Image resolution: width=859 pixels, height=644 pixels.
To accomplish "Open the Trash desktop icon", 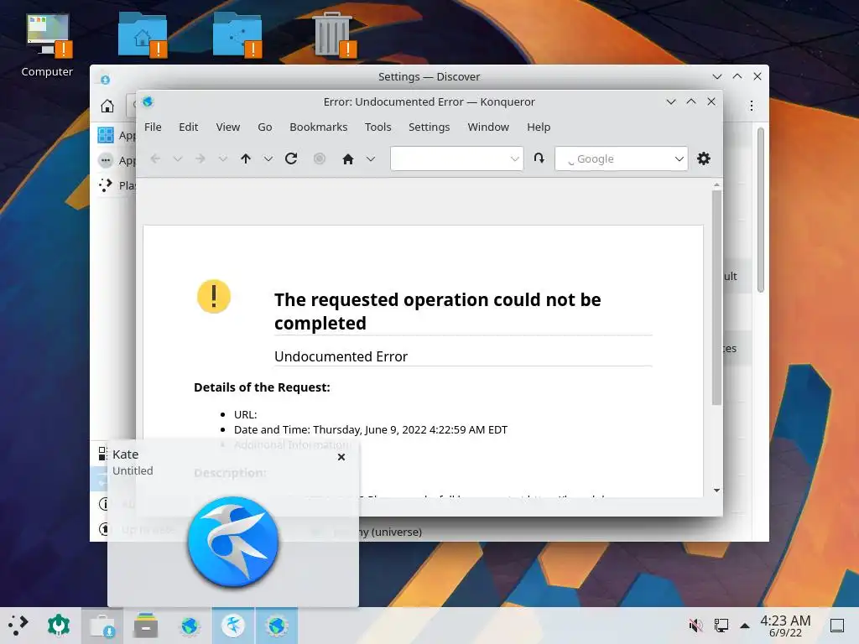I will click(333, 34).
